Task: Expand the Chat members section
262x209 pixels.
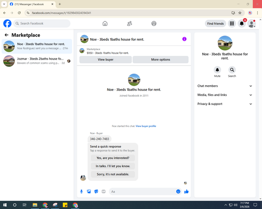Action: pyautogui.click(x=225, y=86)
